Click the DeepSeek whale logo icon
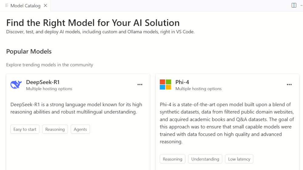Image resolution: width=303 pixels, height=170 pixels. 16,84
